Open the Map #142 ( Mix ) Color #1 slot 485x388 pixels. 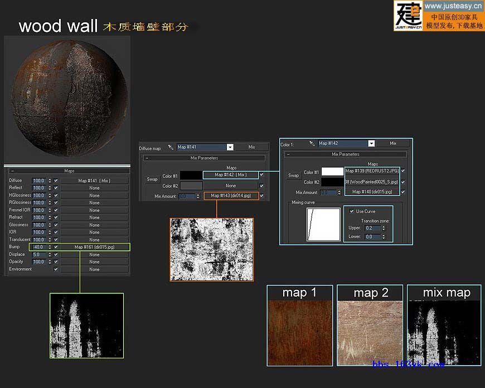tap(231, 175)
